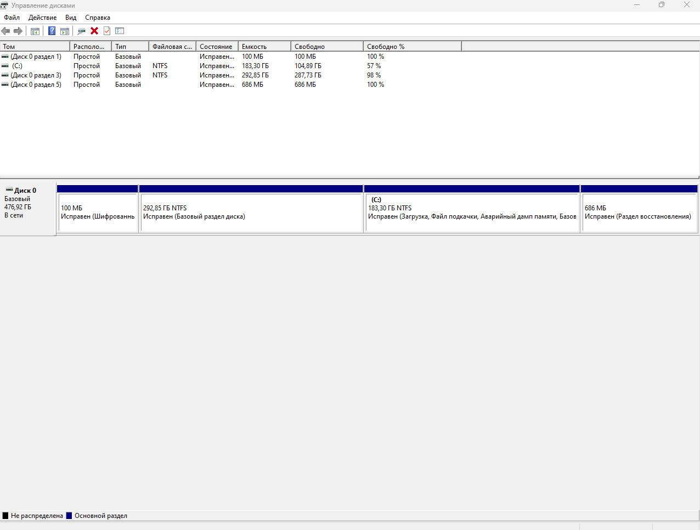The image size is (700, 530).
Task: Open Help with the blue question-mark icon
Action: point(52,31)
